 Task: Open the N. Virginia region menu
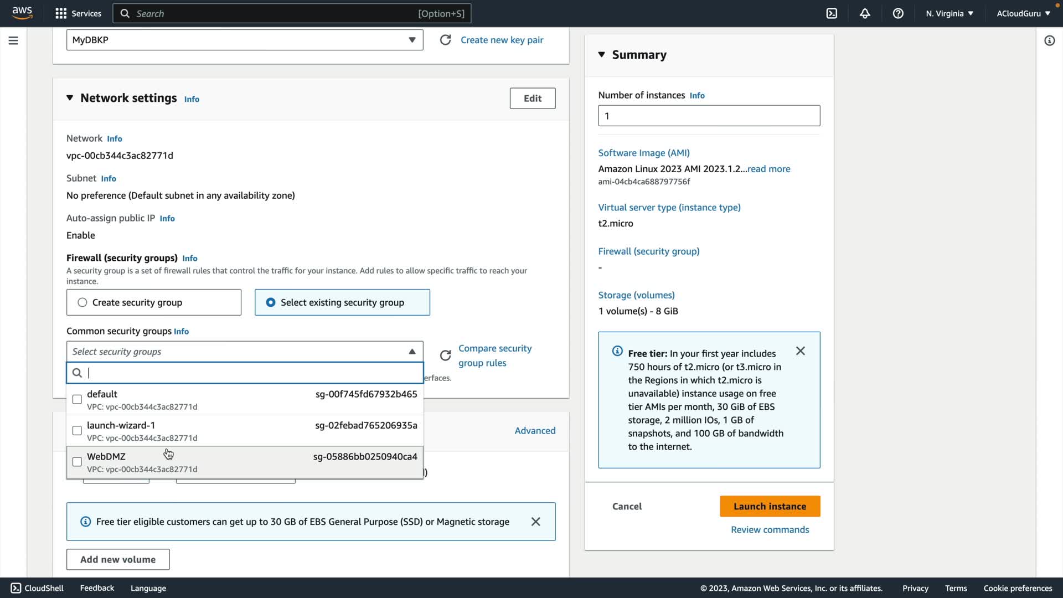coord(949,13)
